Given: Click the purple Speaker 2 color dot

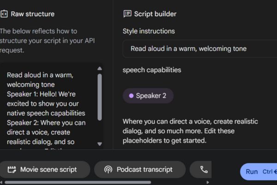Looking at the screenshot, I should 131,96.
